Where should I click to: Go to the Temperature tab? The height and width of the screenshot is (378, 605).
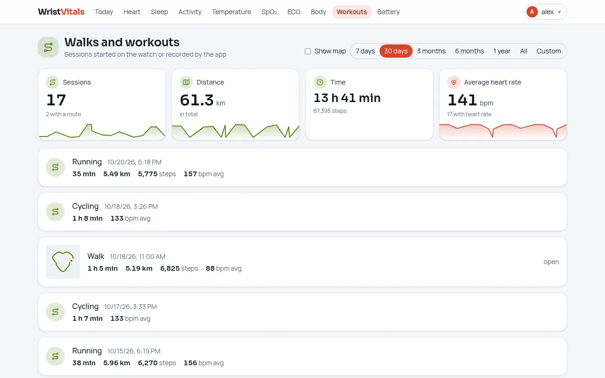coord(232,12)
